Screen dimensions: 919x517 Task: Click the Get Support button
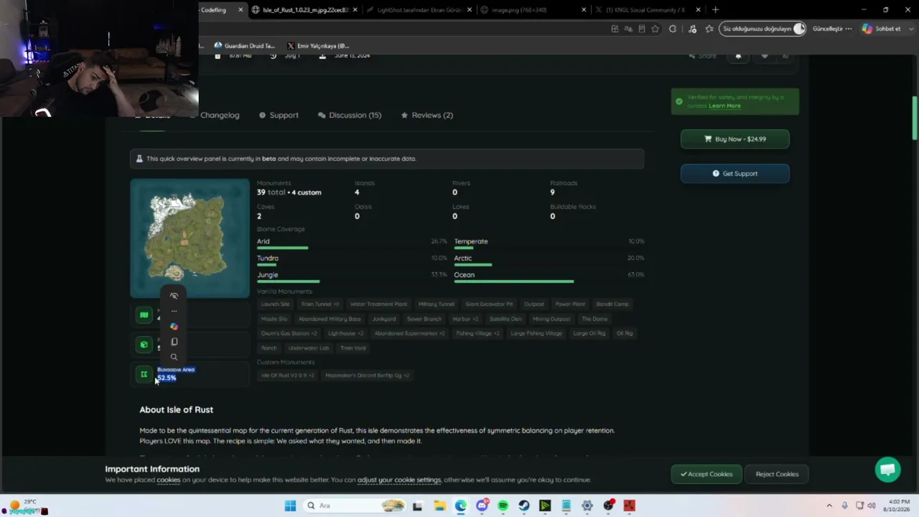pos(735,174)
